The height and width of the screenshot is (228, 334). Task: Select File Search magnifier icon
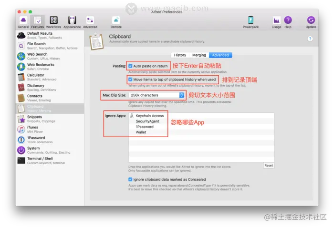point(21,46)
